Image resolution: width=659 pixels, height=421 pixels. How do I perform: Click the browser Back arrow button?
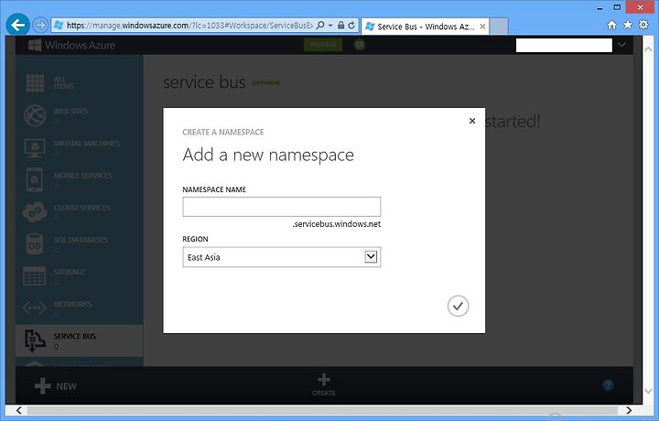click(17, 26)
